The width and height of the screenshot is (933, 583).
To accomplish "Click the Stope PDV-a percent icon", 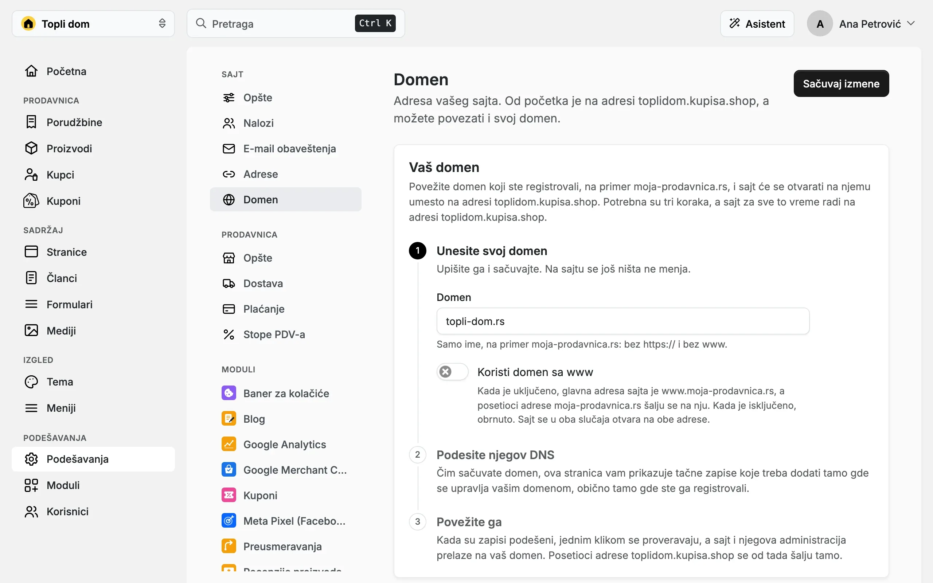I will point(229,334).
